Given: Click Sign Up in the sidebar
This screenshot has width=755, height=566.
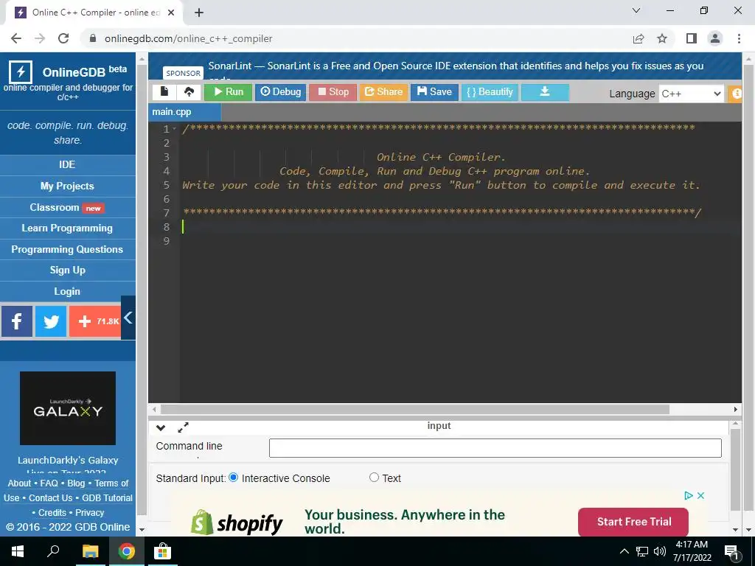Looking at the screenshot, I should 67,270.
